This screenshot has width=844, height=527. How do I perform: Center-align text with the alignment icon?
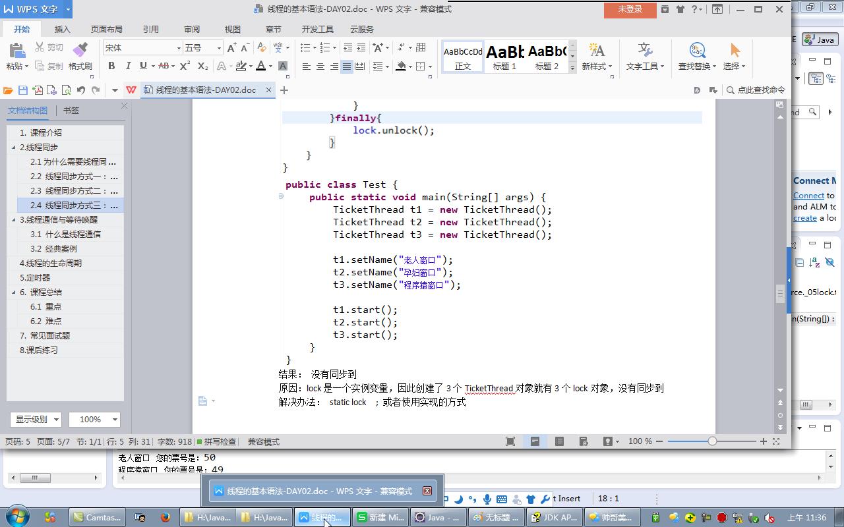point(320,67)
